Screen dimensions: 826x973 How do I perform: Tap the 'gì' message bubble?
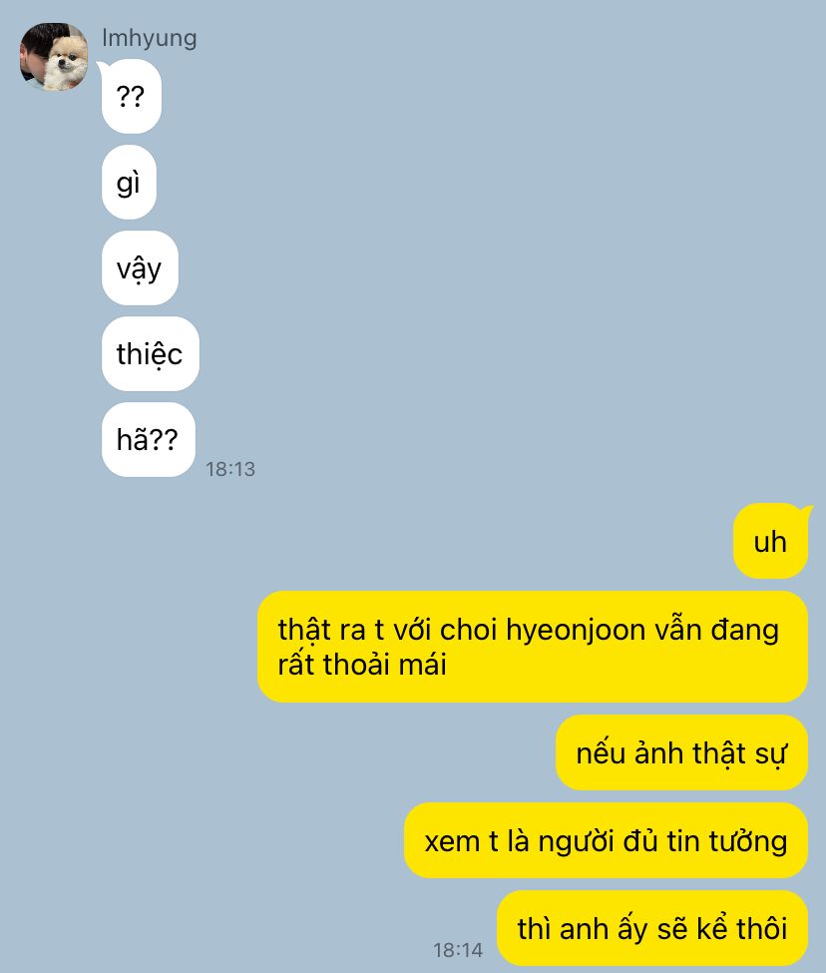click(x=129, y=183)
